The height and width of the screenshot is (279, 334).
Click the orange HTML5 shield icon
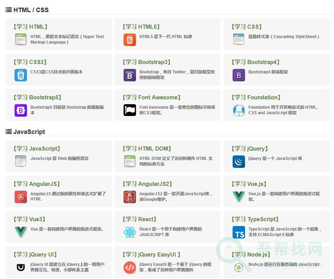click(x=130, y=40)
